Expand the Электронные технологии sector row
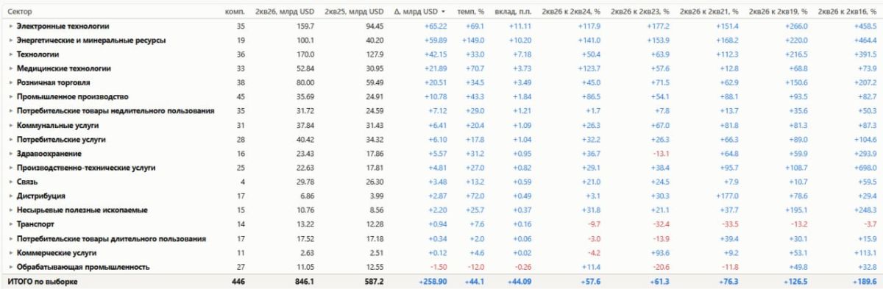The height and width of the screenshot is (289, 883). (11, 26)
